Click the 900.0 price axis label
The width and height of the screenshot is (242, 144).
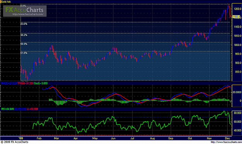click(238, 63)
